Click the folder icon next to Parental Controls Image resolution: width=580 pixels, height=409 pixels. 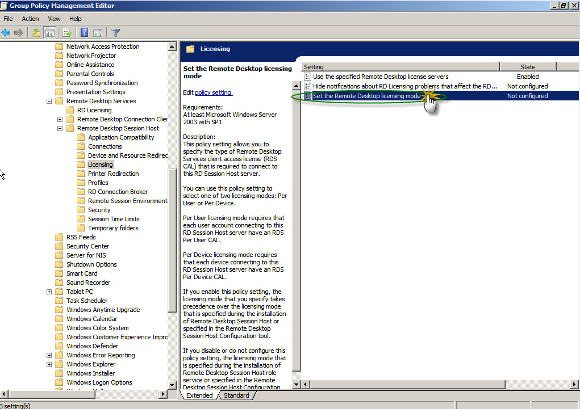point(59,74)
